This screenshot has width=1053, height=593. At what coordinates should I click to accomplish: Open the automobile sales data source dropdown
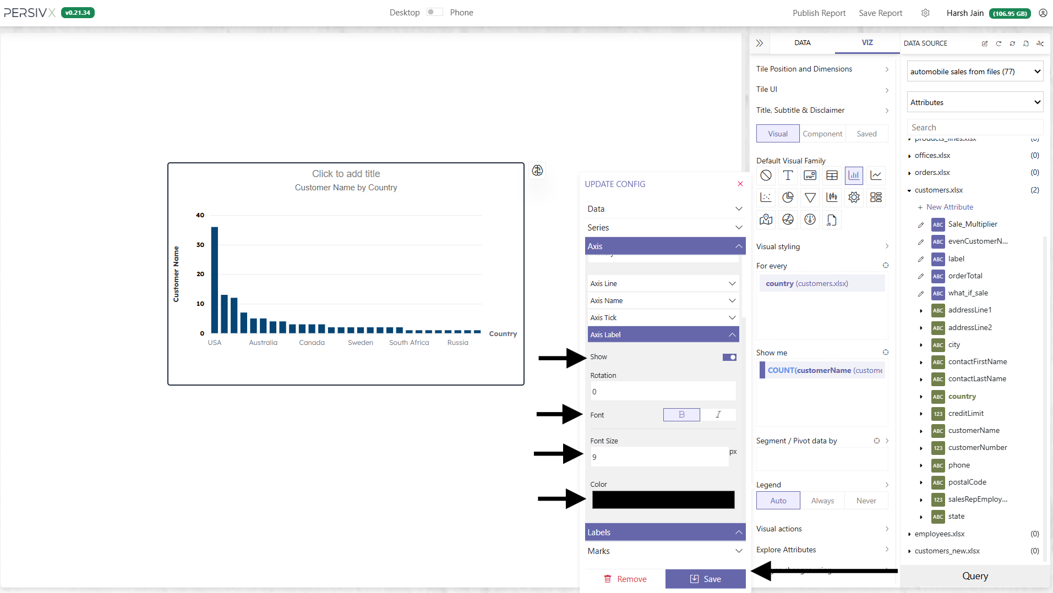[975, 72]
